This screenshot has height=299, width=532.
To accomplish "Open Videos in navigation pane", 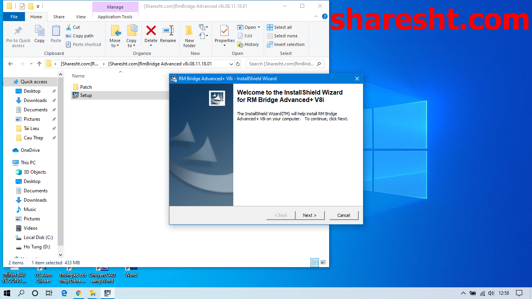I will pos(30,228).
